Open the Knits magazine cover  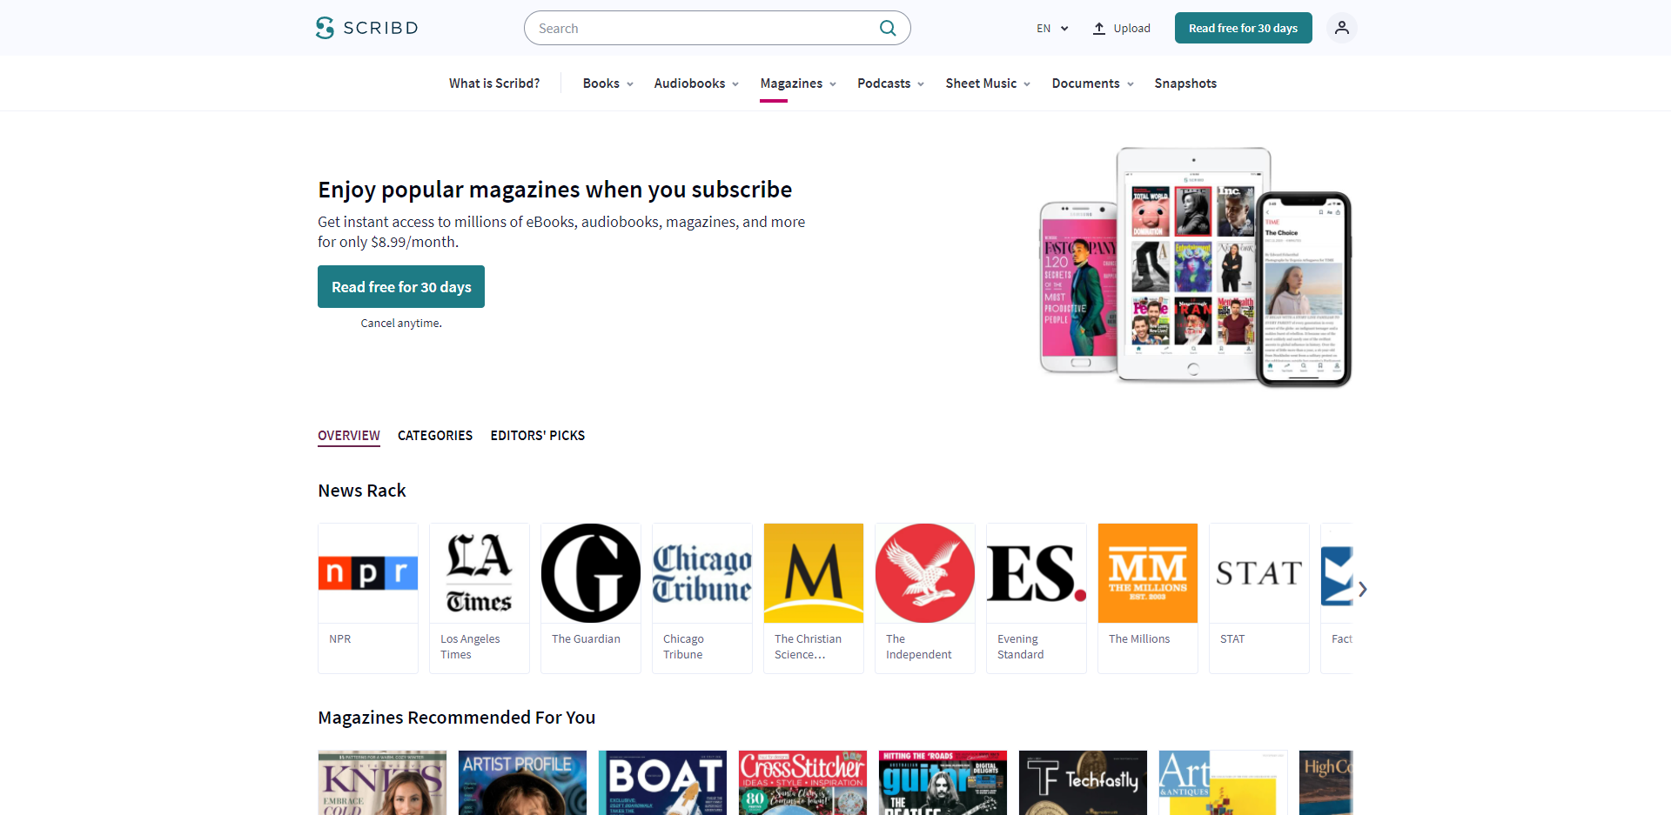[382, 783]
